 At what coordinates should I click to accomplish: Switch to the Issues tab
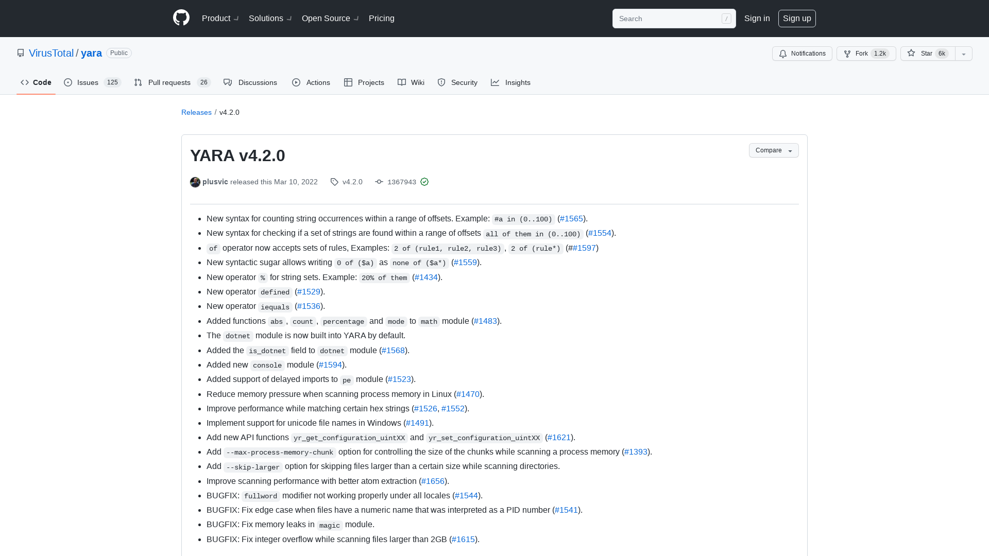pos(92,82)
